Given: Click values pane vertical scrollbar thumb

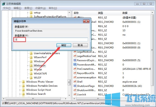Looking at the screenshot, I should 152,50.
